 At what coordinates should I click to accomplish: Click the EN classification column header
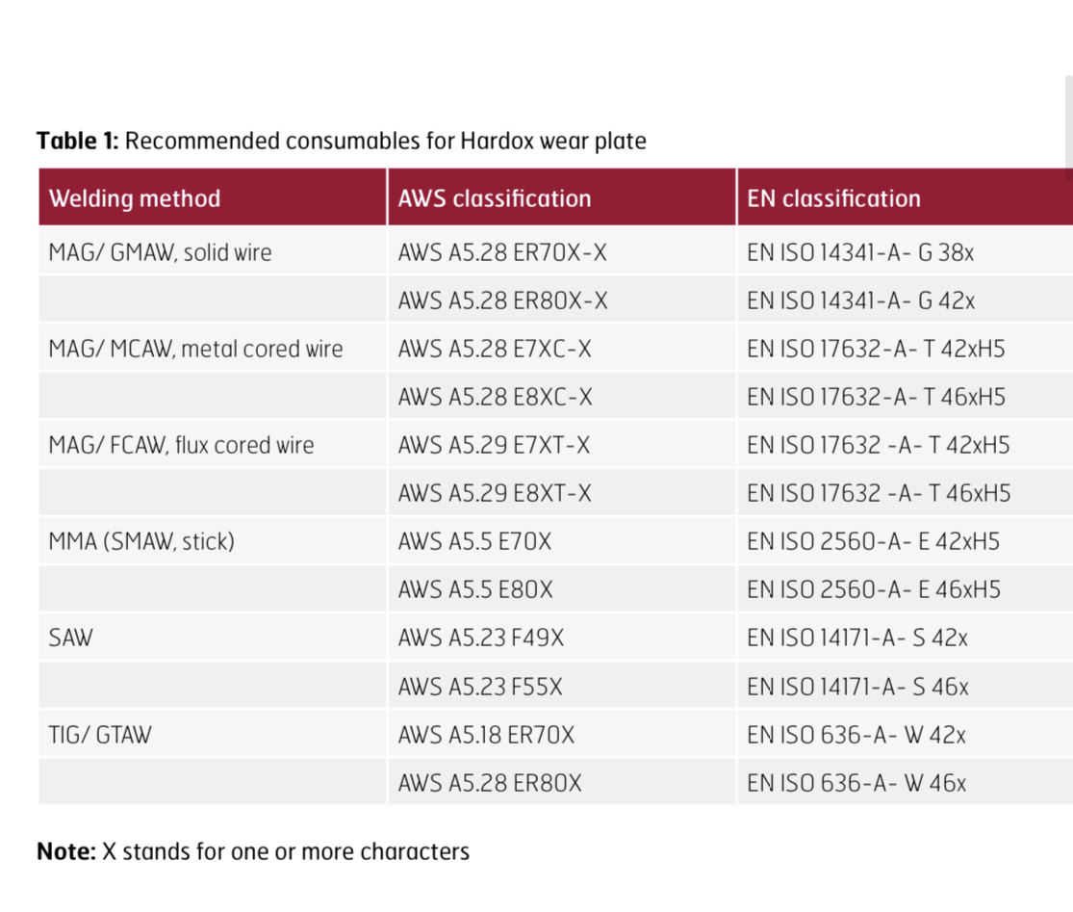tap(833, 198)
